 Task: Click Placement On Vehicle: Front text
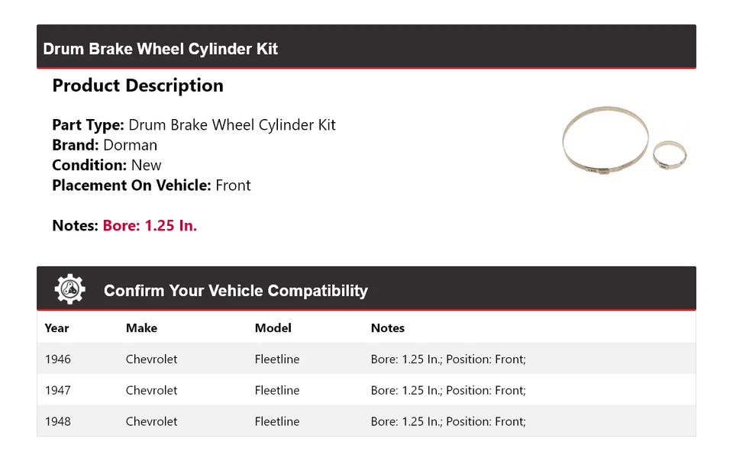(151, 185)
